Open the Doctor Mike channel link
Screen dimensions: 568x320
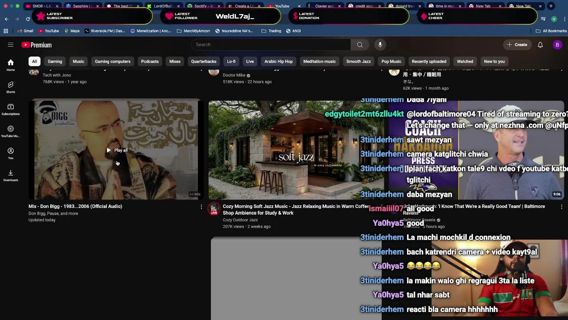(x=234, y=75)
